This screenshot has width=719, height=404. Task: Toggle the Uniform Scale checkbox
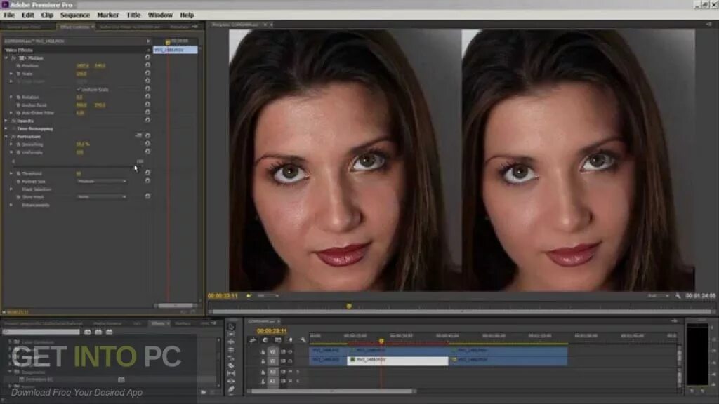79,89
